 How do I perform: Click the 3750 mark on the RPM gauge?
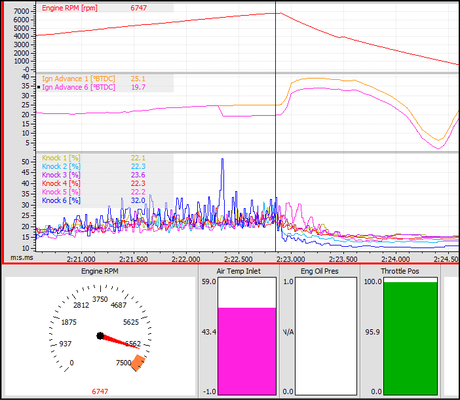(100, 299)
